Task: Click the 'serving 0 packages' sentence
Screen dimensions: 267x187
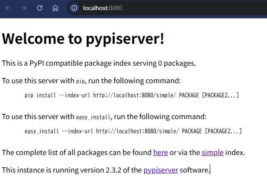Action: tap(99, 63)
